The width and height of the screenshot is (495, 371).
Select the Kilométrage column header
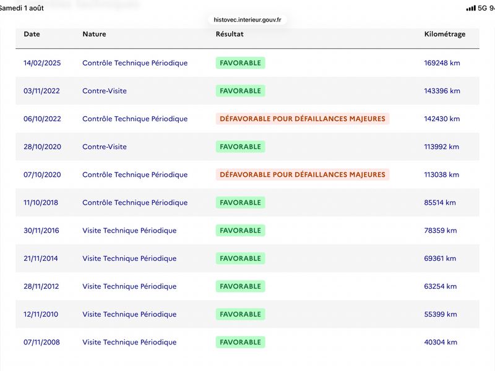click(x=445, y=34)
